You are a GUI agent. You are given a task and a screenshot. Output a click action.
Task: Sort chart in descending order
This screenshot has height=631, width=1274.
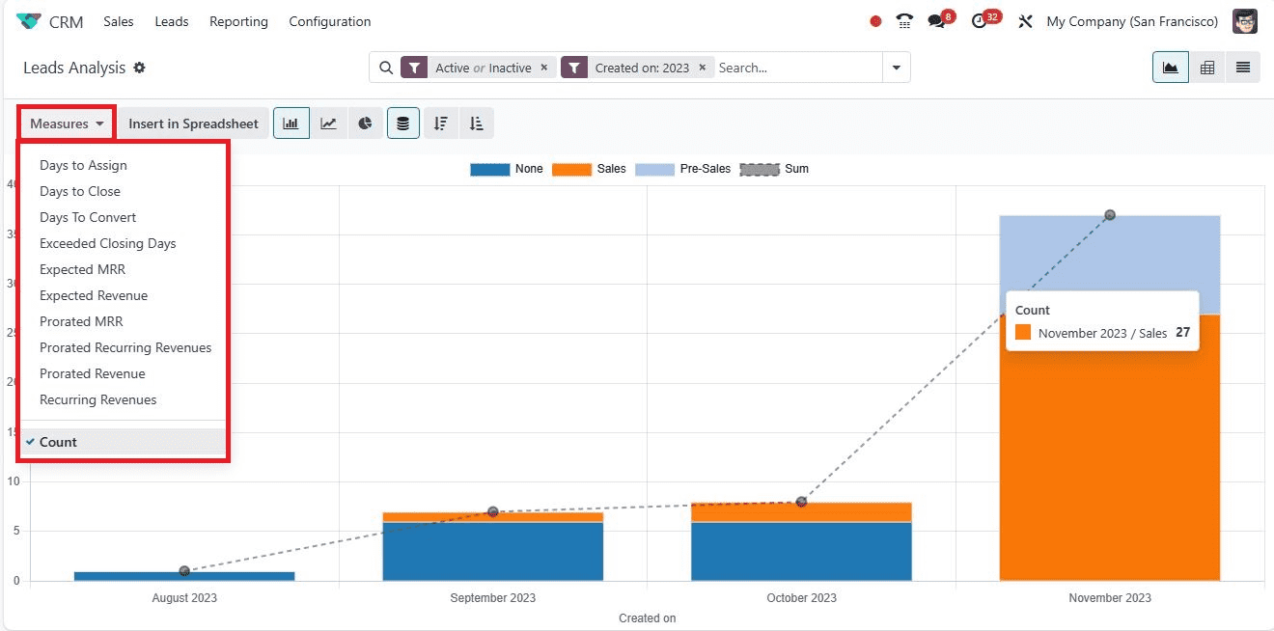pos(440,123)
